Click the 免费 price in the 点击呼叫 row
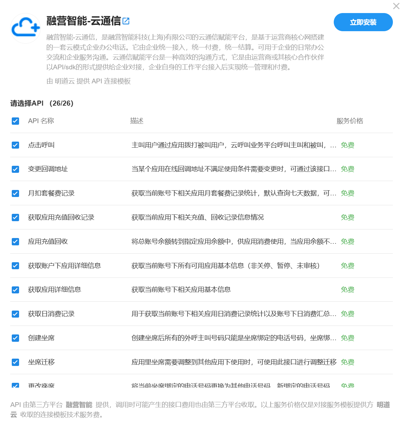404x428 pixels. pyautogui.click(x=347, y=145)
